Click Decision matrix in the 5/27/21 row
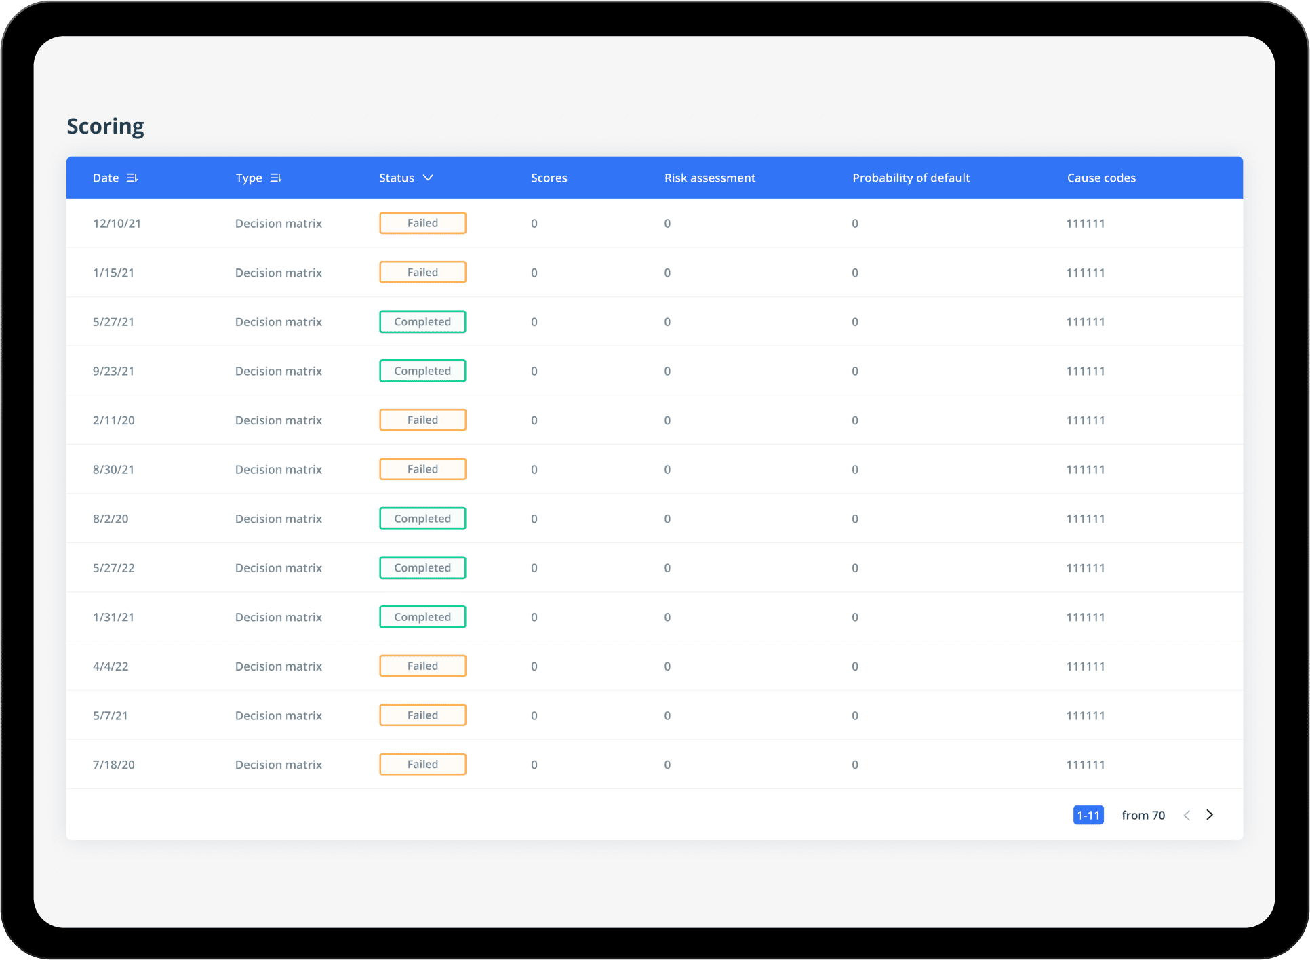This screenshot has height=960, width=1310. click(x=279, y=322)
